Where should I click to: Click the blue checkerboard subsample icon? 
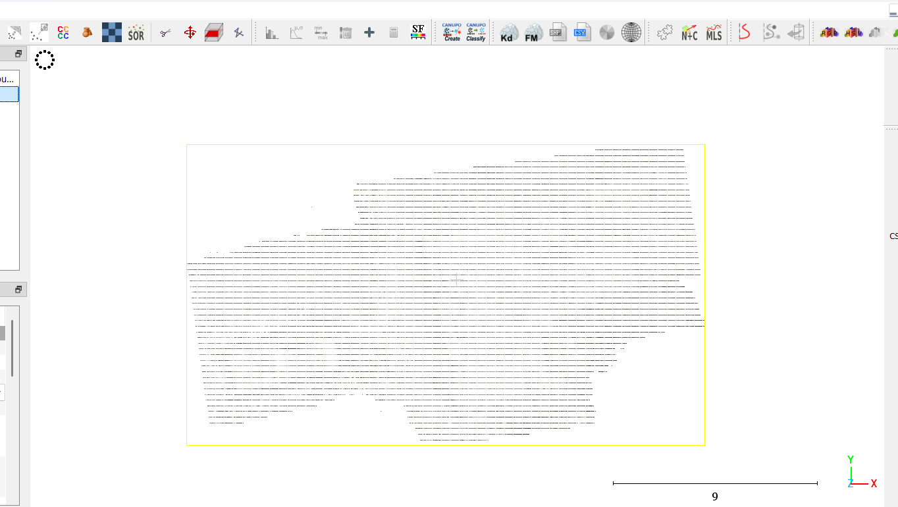click(111, 32)
